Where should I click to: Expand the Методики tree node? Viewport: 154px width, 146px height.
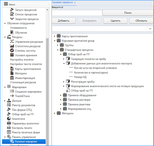tap(55, 113)
